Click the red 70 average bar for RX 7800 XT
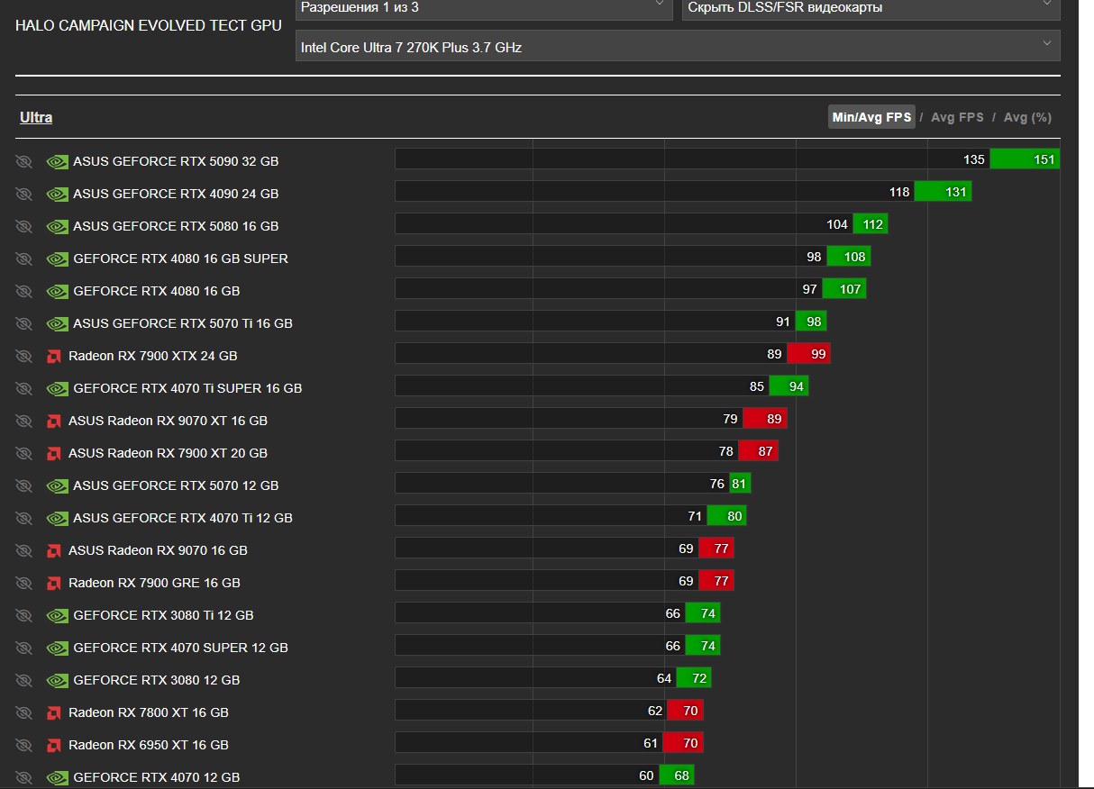 tap(685, 711)
